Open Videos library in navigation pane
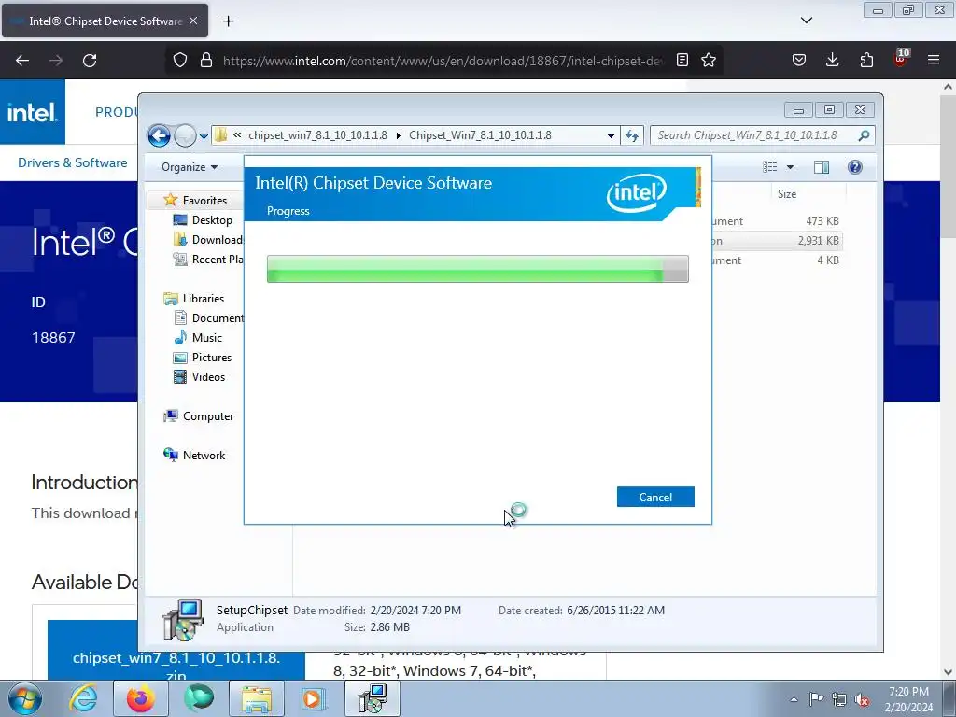 (x=200, y=377)
